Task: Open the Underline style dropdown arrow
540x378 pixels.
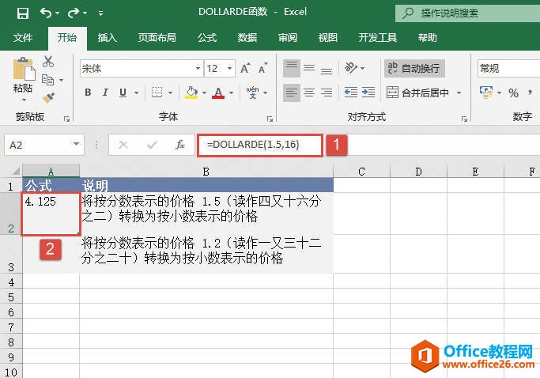Action: pos(136,93)
